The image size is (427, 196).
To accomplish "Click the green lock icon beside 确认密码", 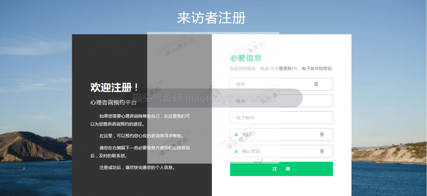I will tap(236, 151).
